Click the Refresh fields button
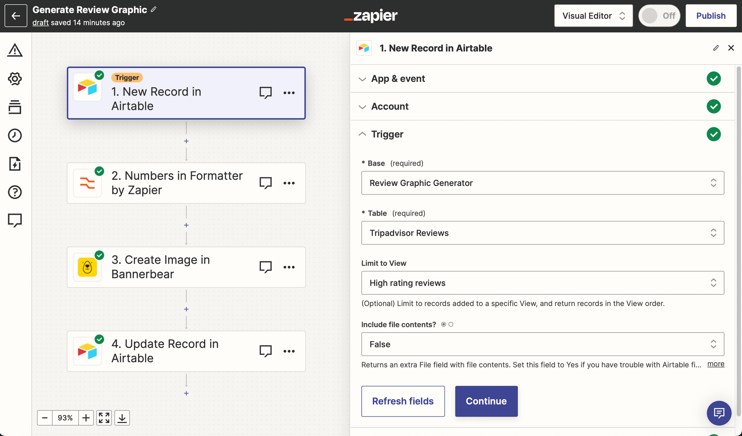This screenshot has width=742, height=436. [403, 401]
